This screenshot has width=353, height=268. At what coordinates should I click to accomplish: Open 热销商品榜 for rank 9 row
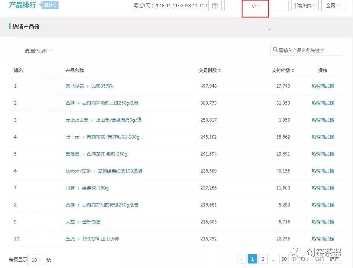click(322, 222)
